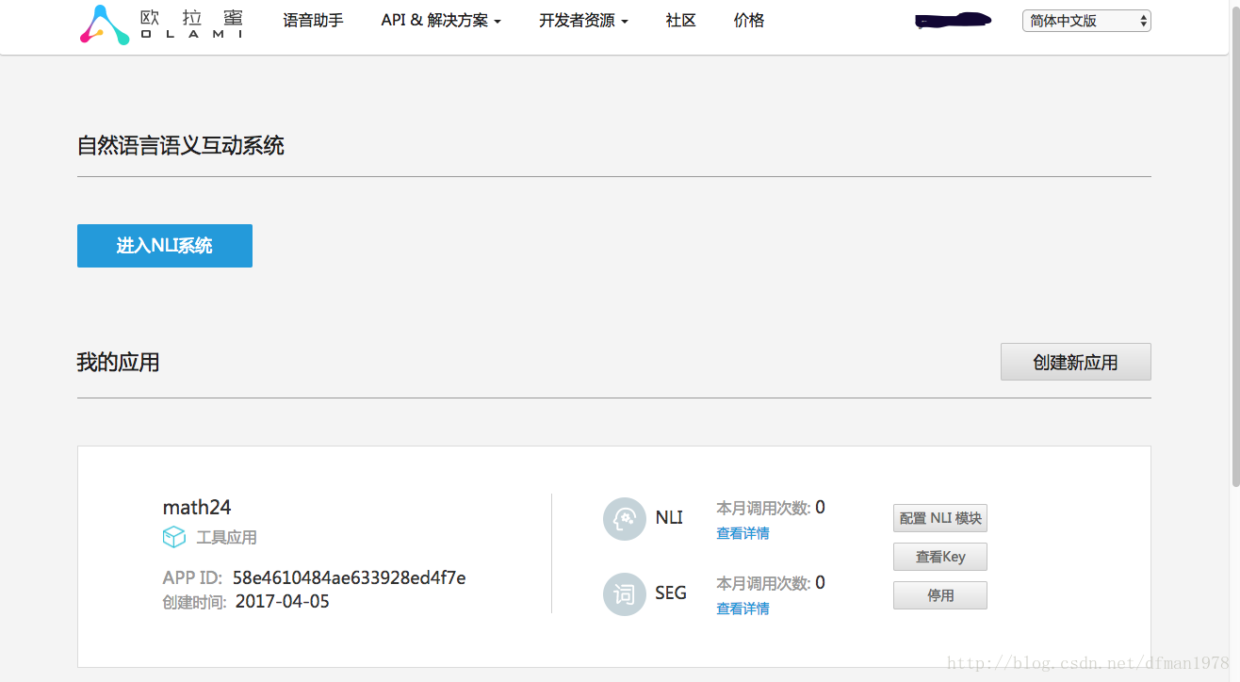Click the SEG word icon
Viewport: 1240px width, 682px height.
click(x=625, y=594)
